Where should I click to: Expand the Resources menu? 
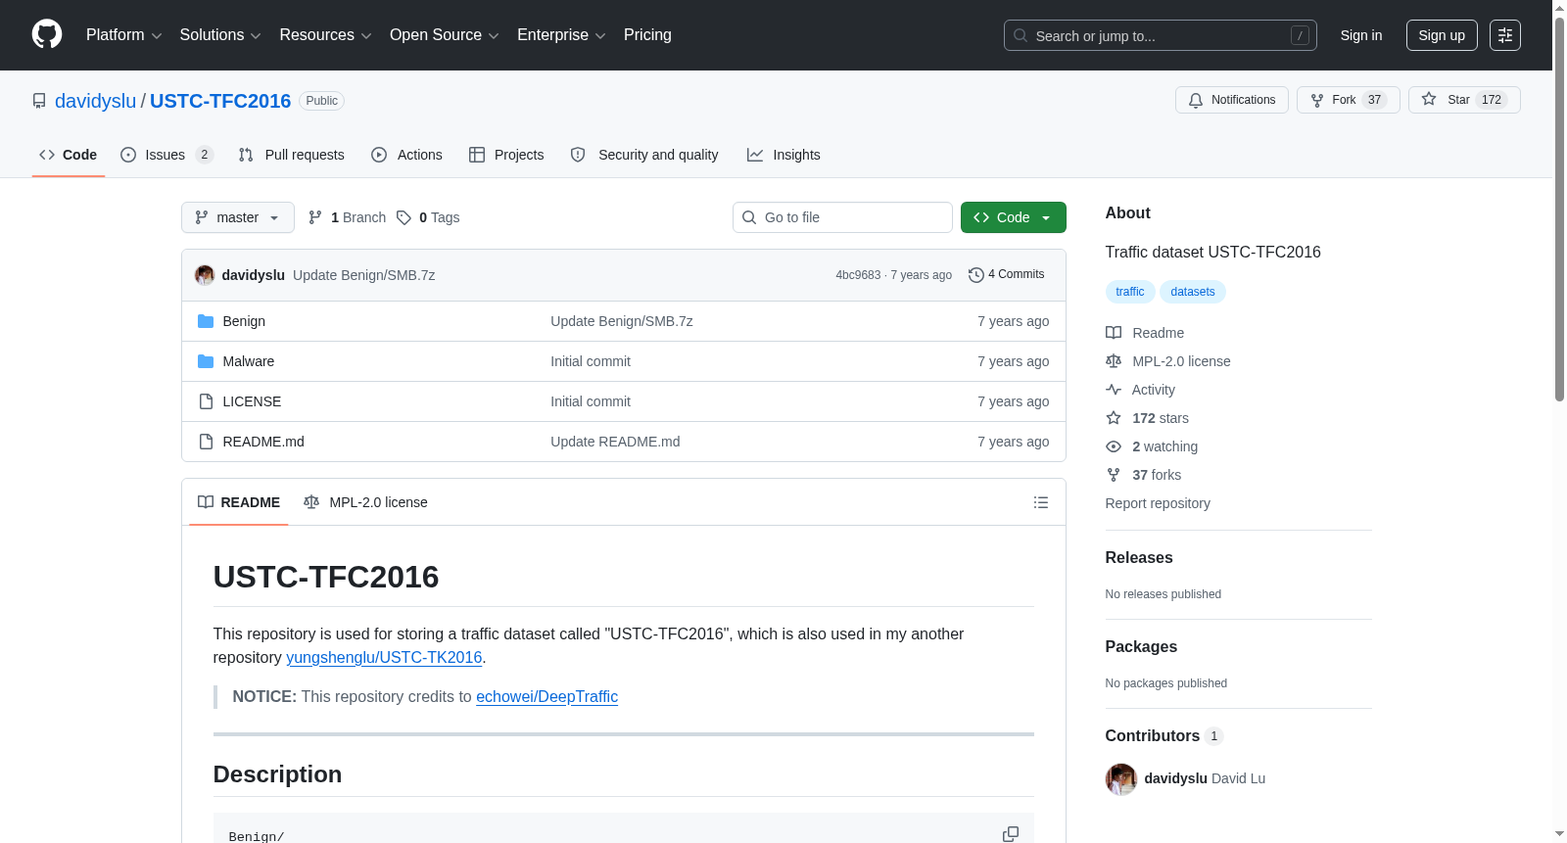[x=325, y=35]
